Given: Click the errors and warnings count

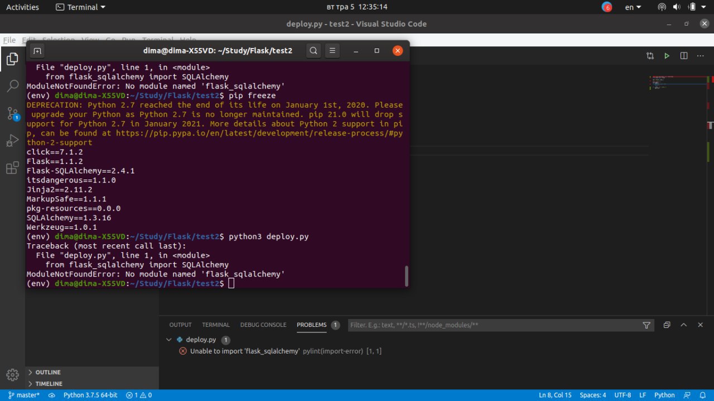Looking at the screenshot, I should pos(139,395).
